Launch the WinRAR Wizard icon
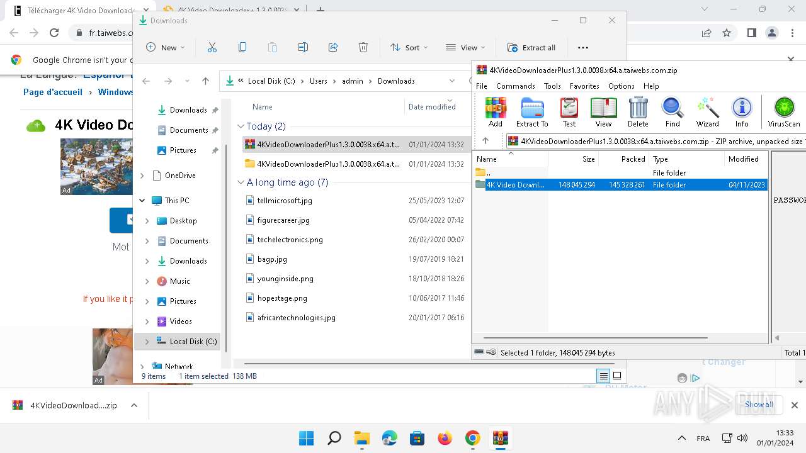The width and height of the screenshot is (806, 453). [707, 112]
